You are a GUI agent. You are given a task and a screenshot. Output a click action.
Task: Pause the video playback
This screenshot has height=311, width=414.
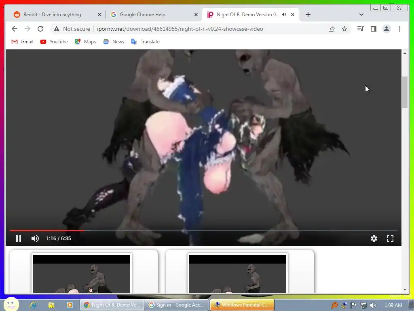point(19,239)
